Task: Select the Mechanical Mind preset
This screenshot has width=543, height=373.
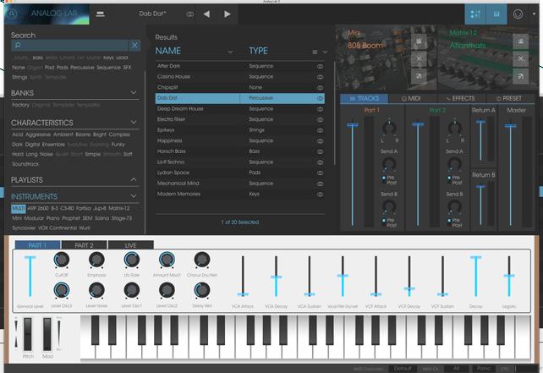Action: pos(239,184)
